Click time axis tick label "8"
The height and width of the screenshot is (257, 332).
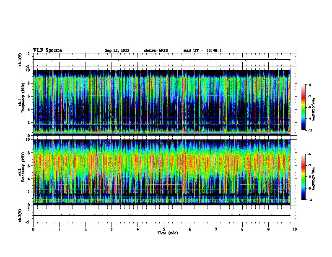[x=242, y=229]
